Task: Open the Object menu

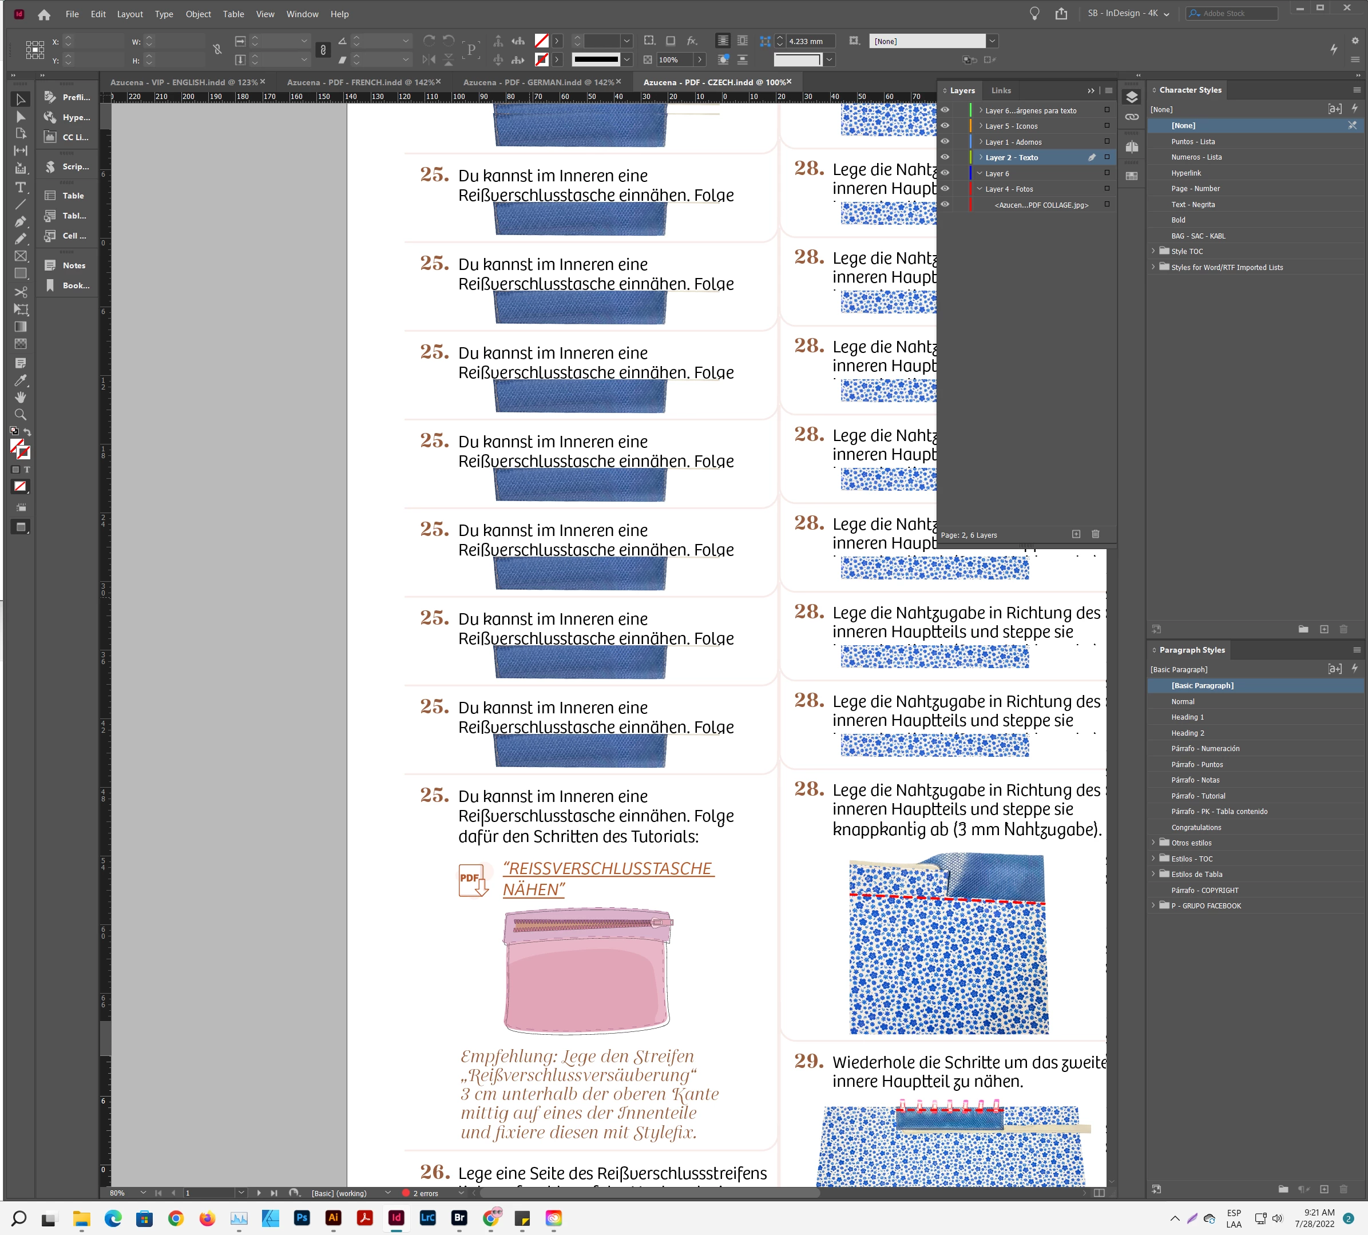Action: point(198,14)
